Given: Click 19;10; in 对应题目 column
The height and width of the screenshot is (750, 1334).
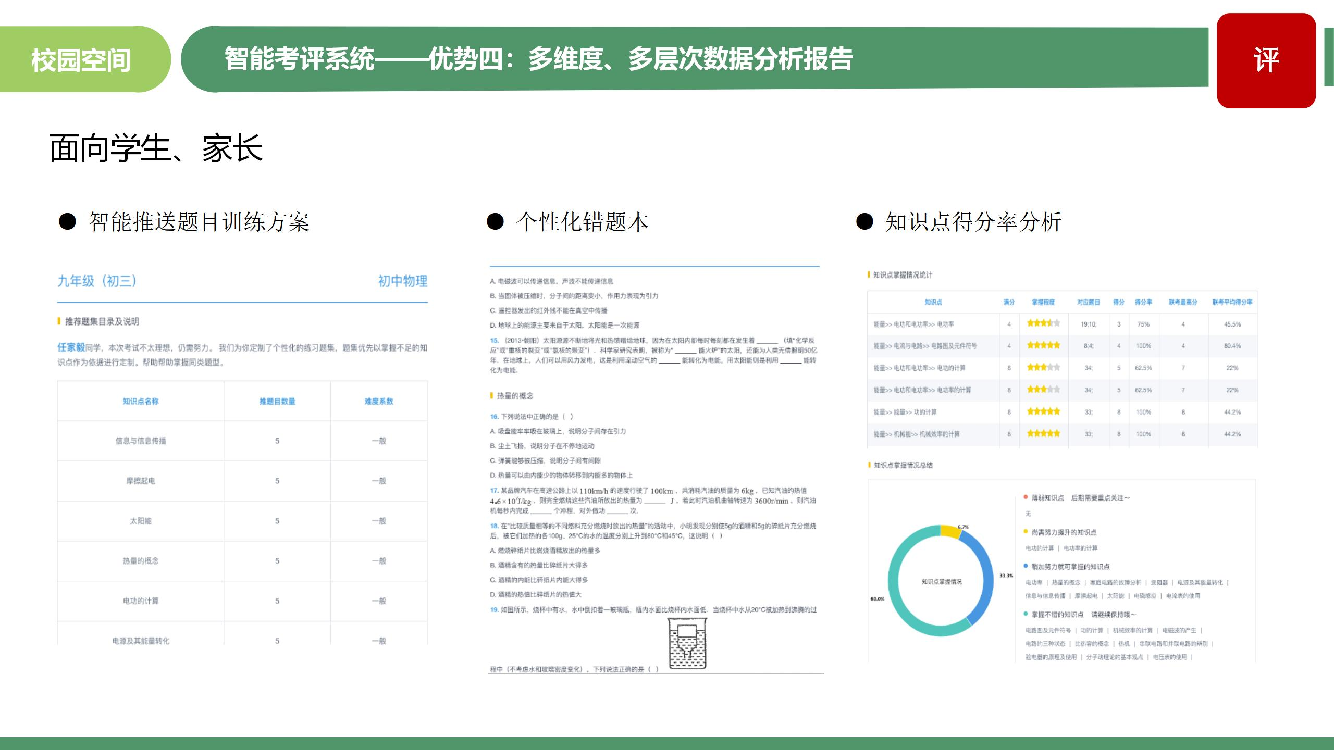Looking at the screenshot, I should pos(1089,324).
